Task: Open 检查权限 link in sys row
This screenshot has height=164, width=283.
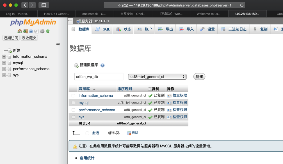Action: pyautogui.click(x=180, y=117)
